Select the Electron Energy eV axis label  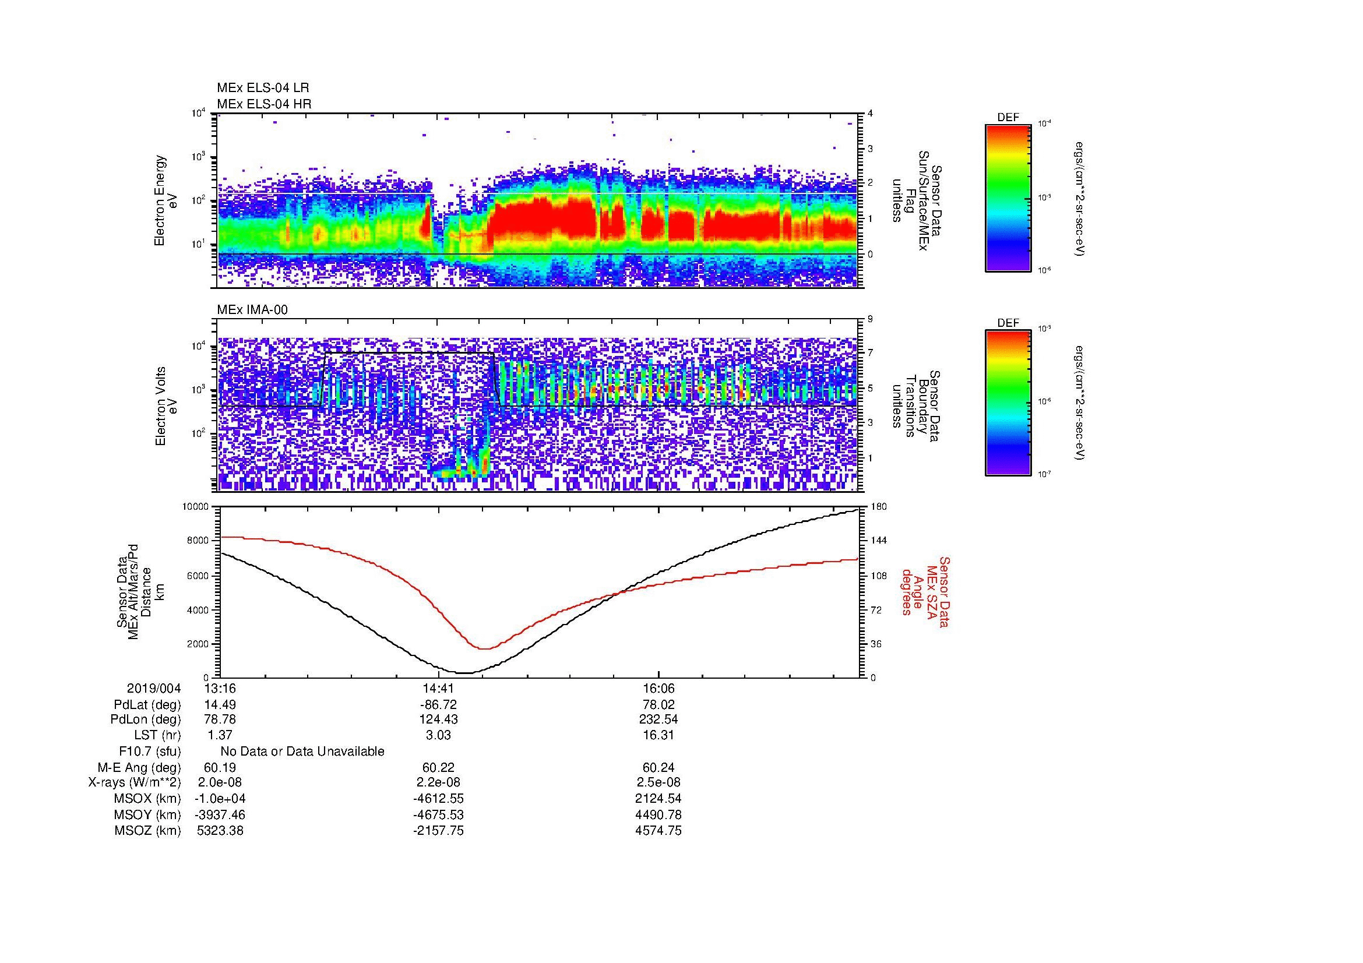(165, 200)
